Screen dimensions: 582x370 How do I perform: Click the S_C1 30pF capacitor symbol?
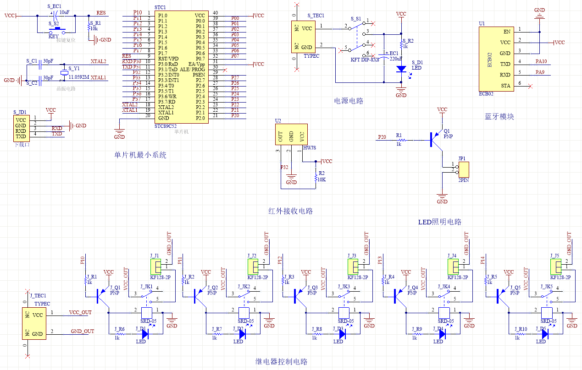pyautogui.click(x=39, y=65)
